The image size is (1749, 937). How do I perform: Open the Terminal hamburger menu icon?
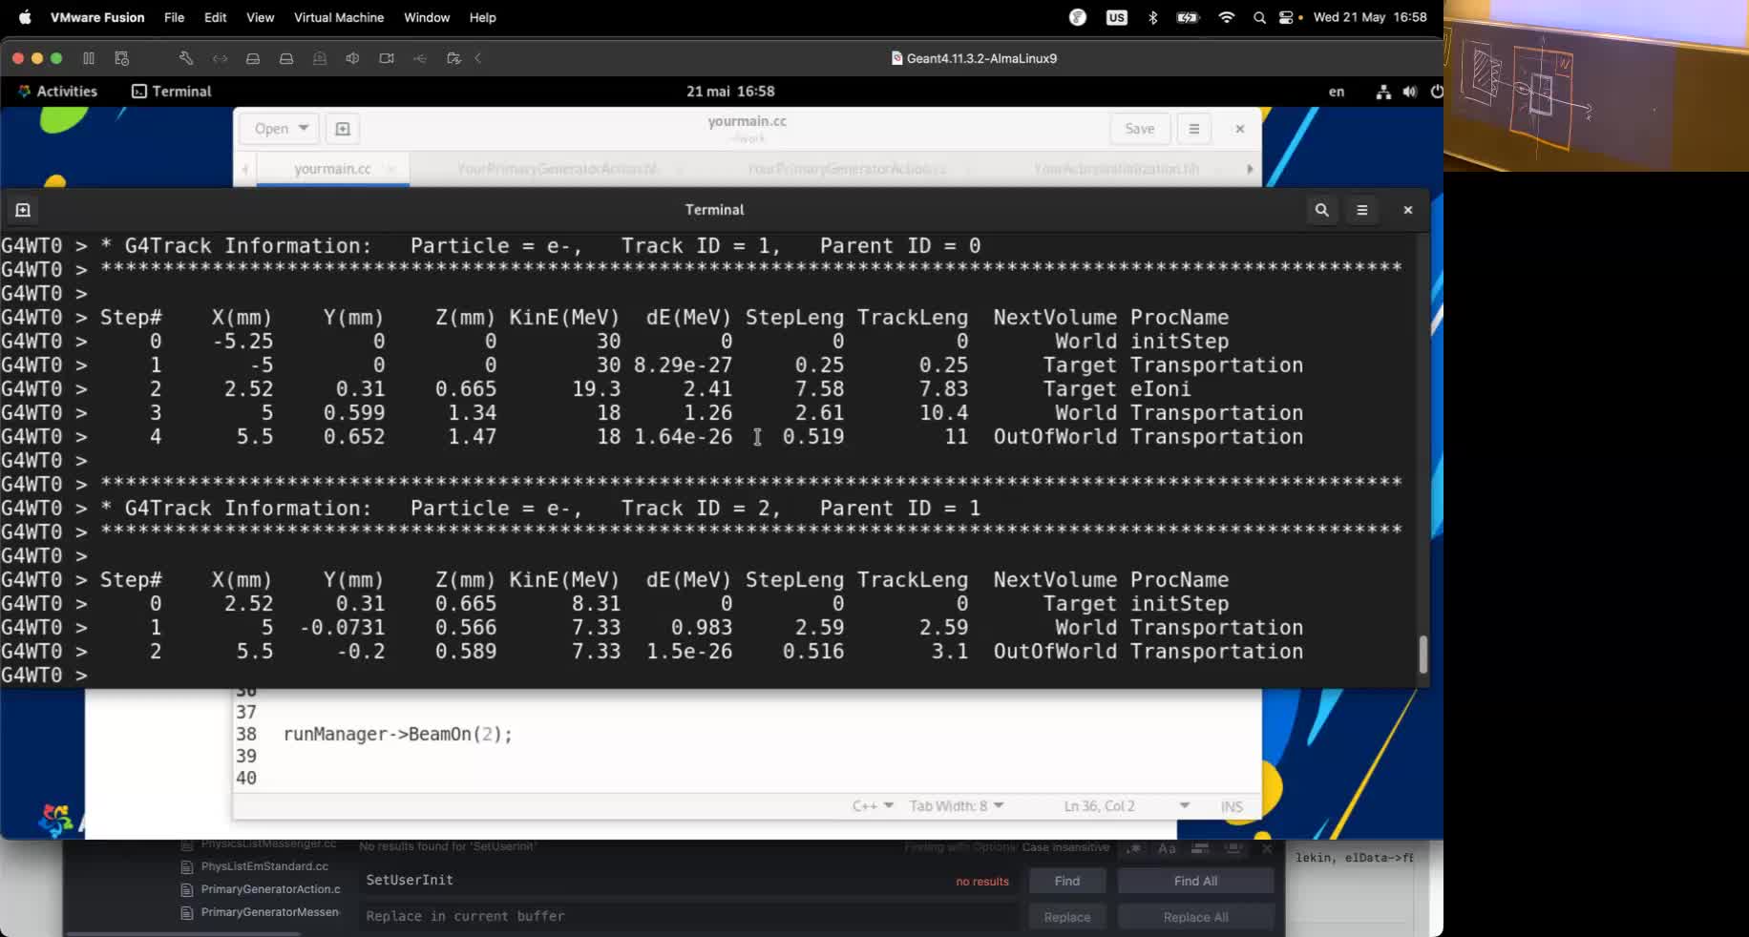[1361, 209]
